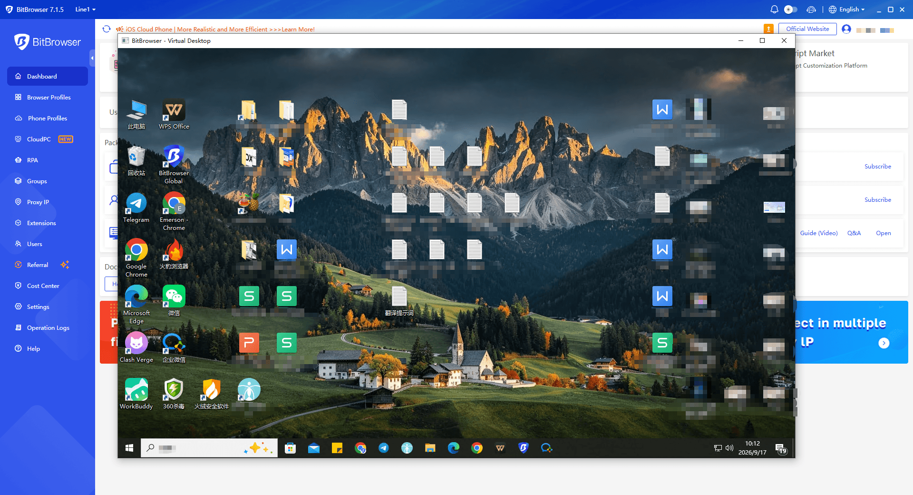Click the volume icon in system tray

(729, 448)
